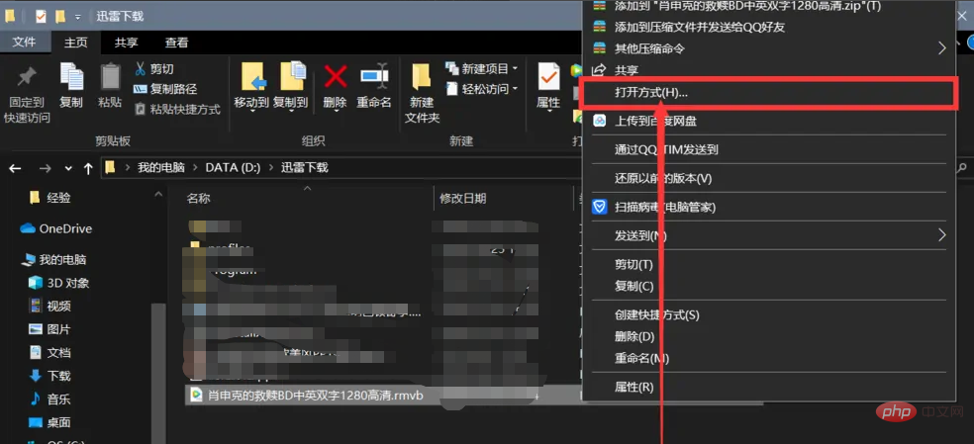
Task: Select 经验 folder in navigation pane
Action: pos(50,198)
